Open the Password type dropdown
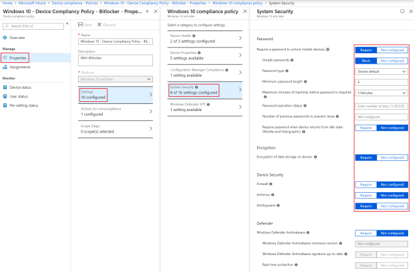 (381, 71)
